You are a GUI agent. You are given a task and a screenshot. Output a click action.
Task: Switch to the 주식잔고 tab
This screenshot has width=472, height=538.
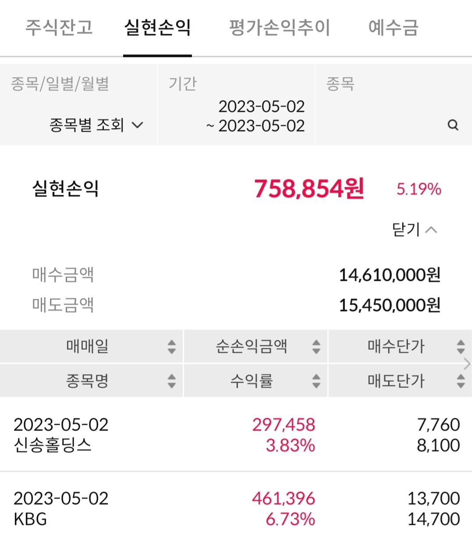(x=59, y=27)
